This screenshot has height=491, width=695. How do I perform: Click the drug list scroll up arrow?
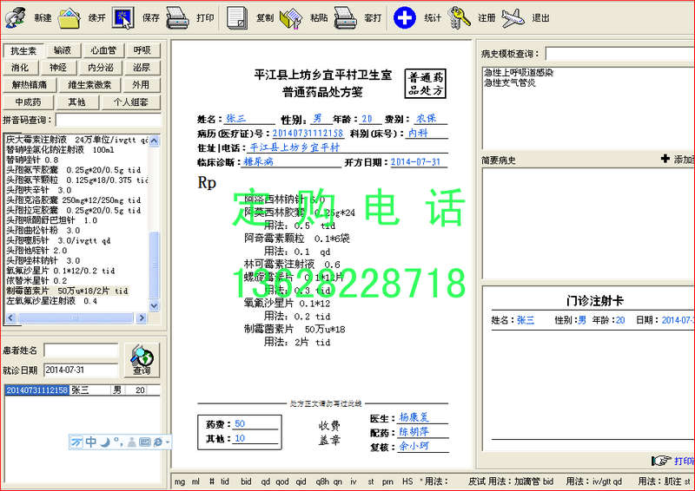155,141
